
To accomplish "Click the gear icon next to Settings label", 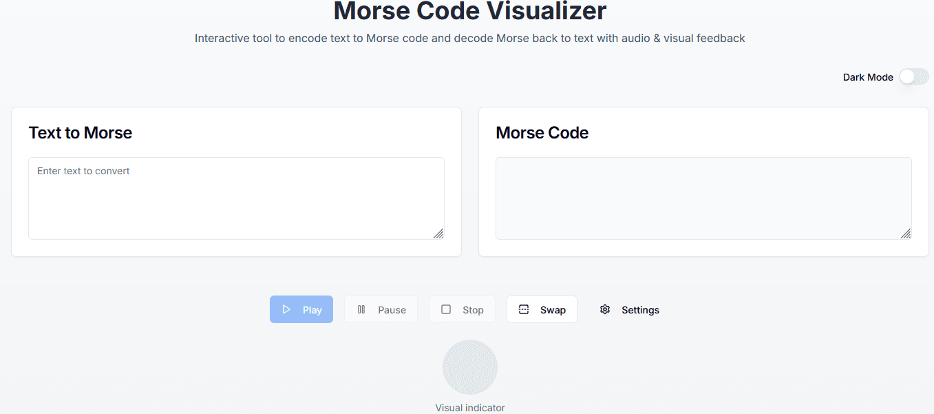I will (605, 309).
